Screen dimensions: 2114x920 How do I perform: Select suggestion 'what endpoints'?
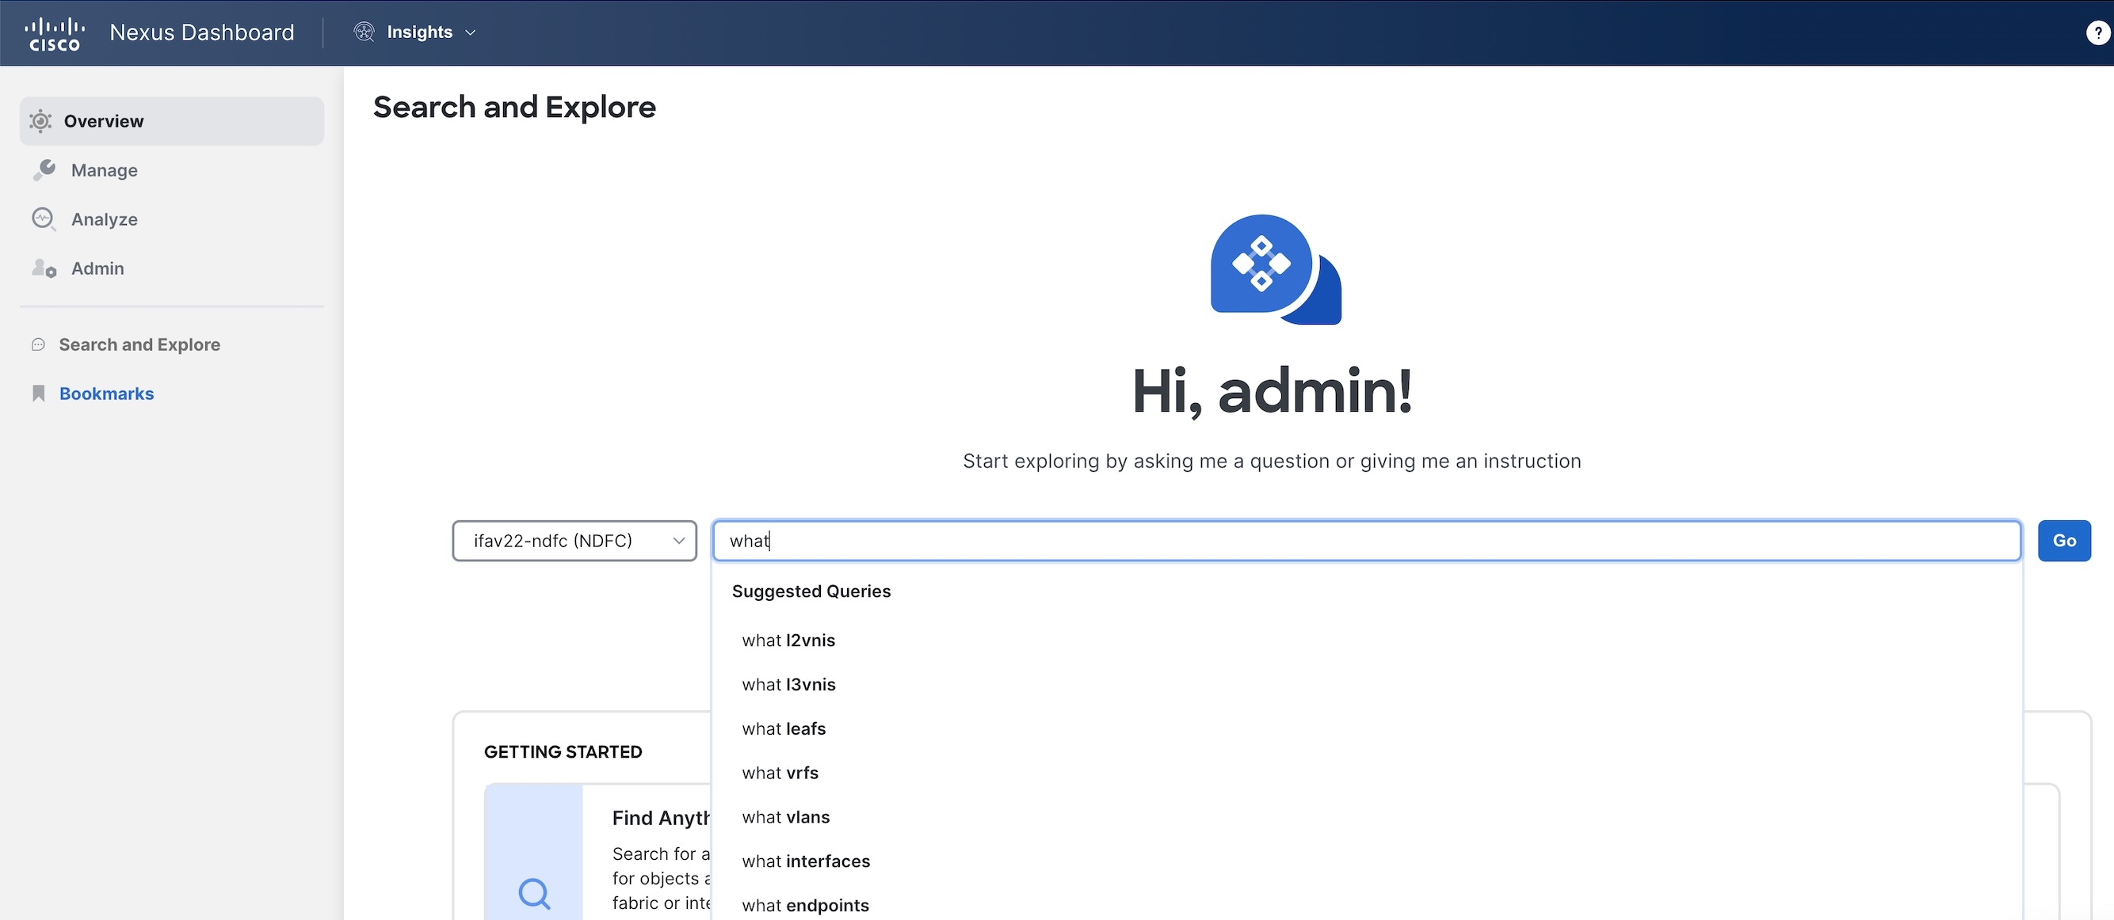805,905
